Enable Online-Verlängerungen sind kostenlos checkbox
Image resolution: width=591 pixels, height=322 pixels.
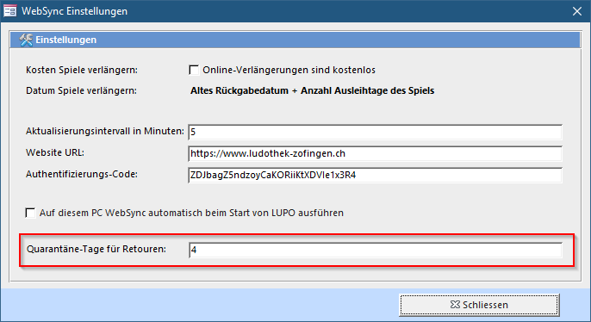point(194,70)
